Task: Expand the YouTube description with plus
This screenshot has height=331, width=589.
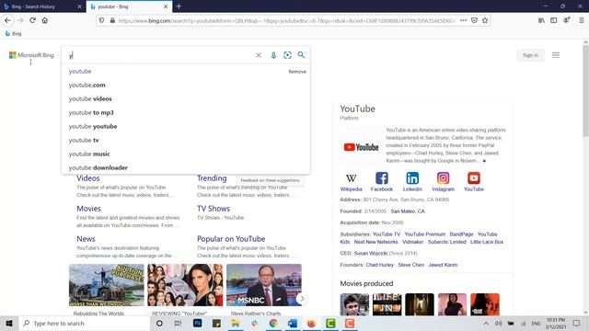Action: tap(484, 161)
